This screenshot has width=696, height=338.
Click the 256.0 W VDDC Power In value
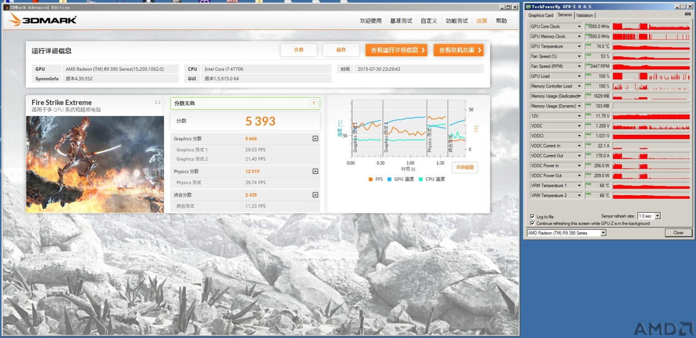pyautogui.click(x=597, y=166)
